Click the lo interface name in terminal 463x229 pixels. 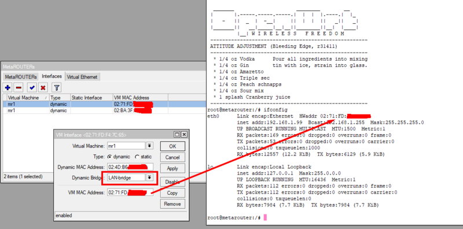pos(211,167)
